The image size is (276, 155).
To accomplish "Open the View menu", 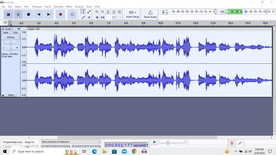I will pyautogui.click(x=26, y=6).
